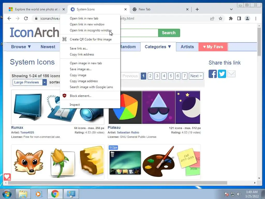Open artist Toma4025 link
The height and width of the screenshot is (199, 265).
27,132
